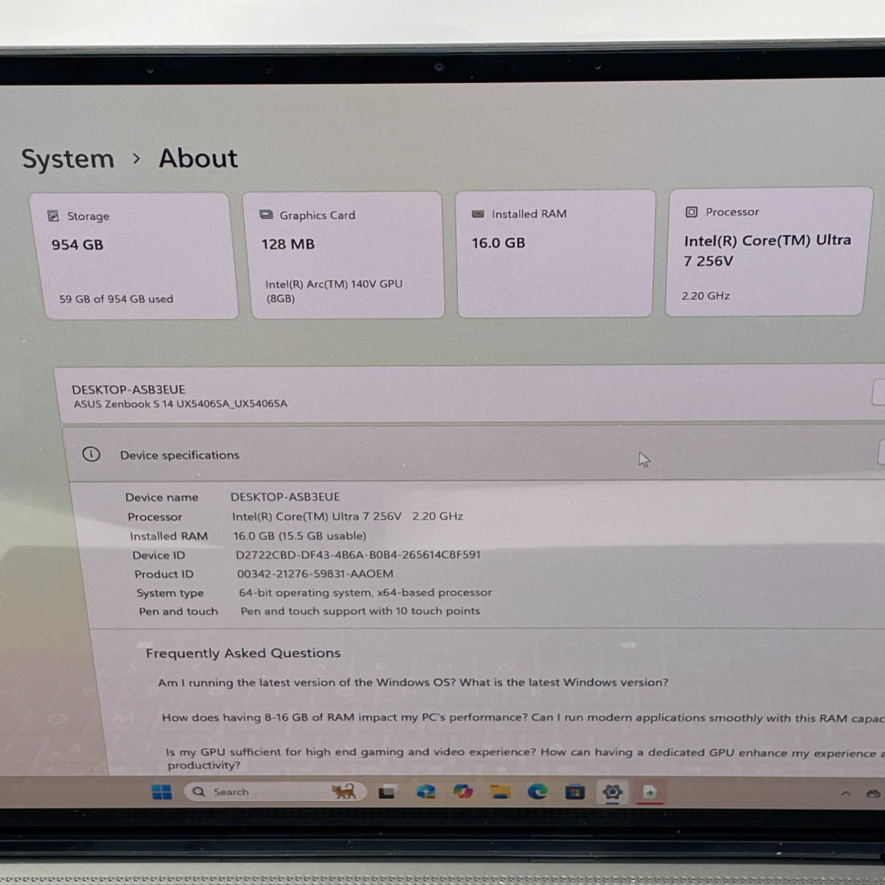Select the 16.0 GB (15.5 GB usable) value
This screenshot has height=885, width=885.
tap(300, 536)
